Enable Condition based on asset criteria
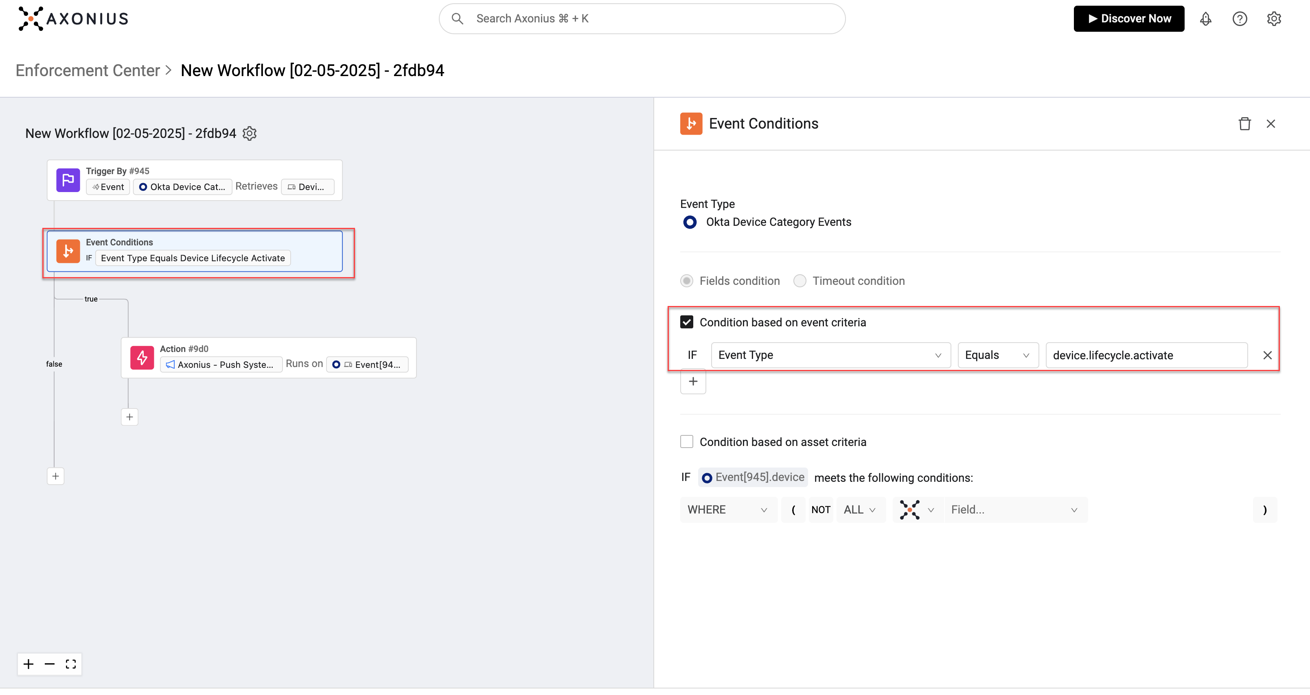The image size is (1310, 695). click(686, 441)
